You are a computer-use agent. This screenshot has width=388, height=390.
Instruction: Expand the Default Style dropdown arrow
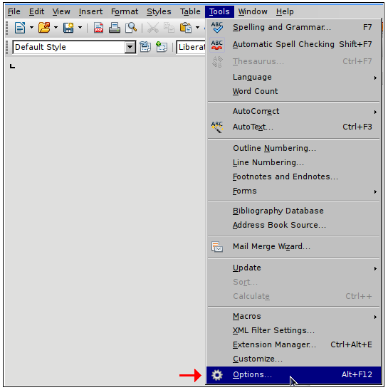coord(130,47)
